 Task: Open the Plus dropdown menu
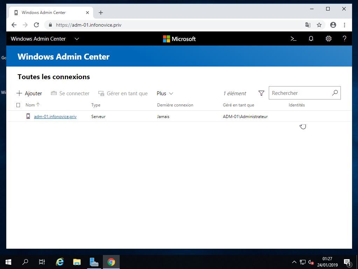(x=165, y=94)
